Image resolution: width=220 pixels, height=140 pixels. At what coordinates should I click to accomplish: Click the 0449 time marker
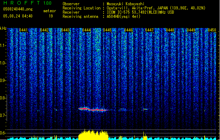click(191, 30)
